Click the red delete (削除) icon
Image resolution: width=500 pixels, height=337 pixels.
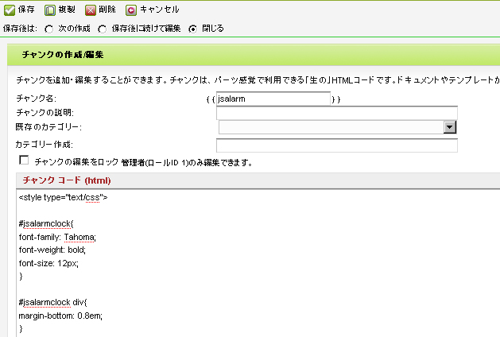click(91, 10)
